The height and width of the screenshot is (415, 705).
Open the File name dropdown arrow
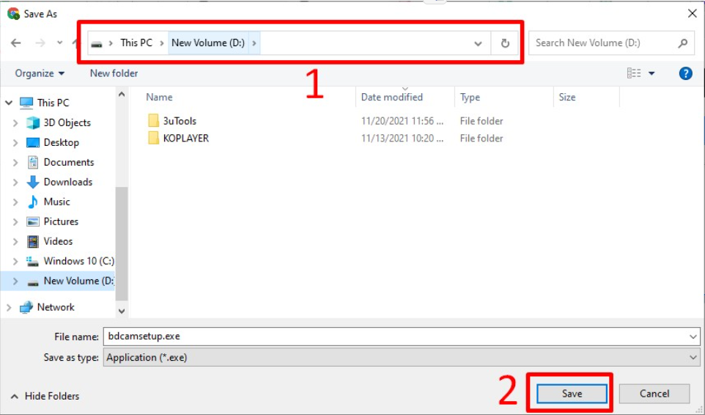tap(693, 337)
